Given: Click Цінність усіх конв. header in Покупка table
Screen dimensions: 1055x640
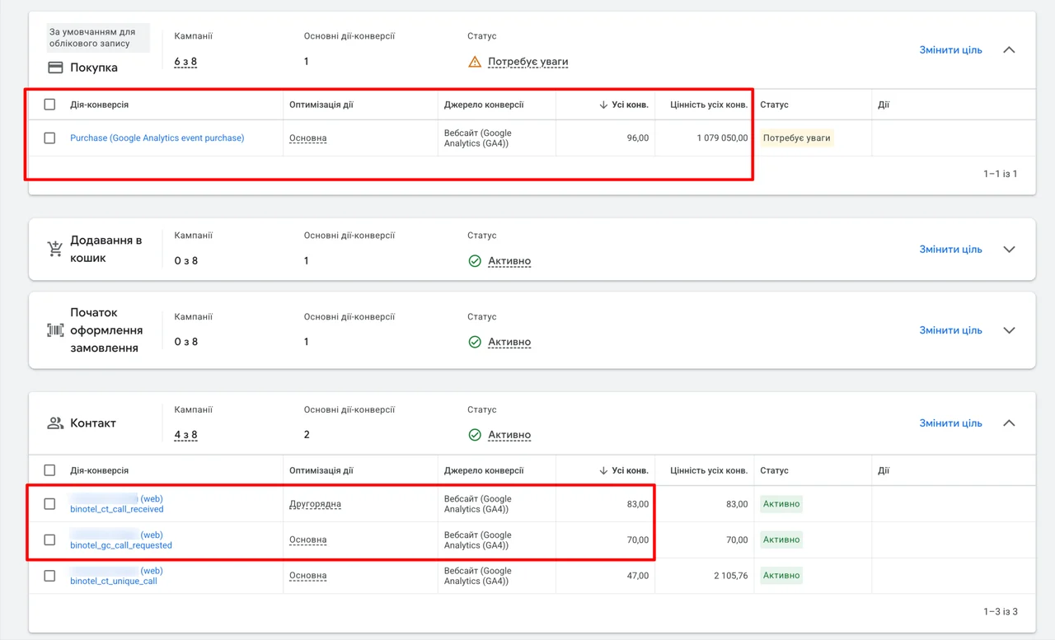Looking at the screenshot, I should point(709,105).
